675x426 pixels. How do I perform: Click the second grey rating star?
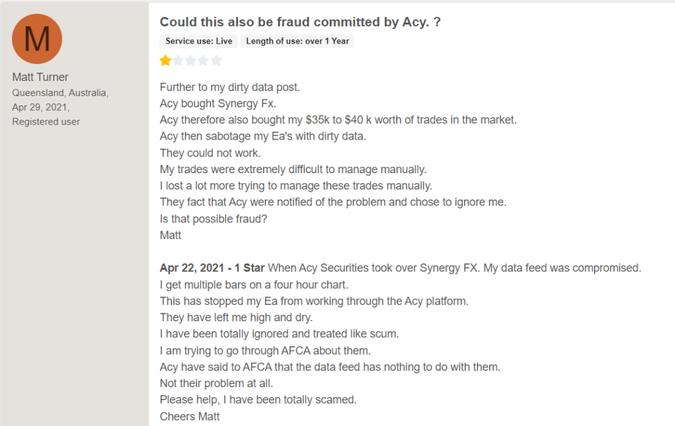click(178, 61)
